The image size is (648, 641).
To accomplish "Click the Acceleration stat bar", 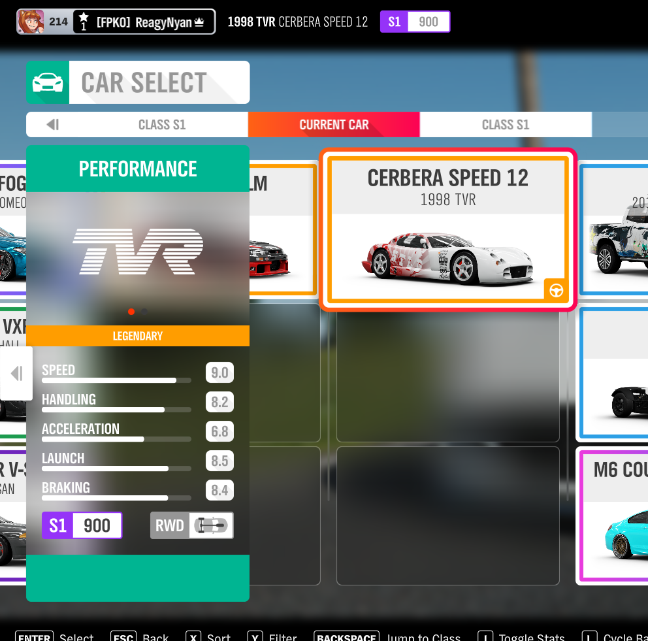I will [x=116, y=439].
